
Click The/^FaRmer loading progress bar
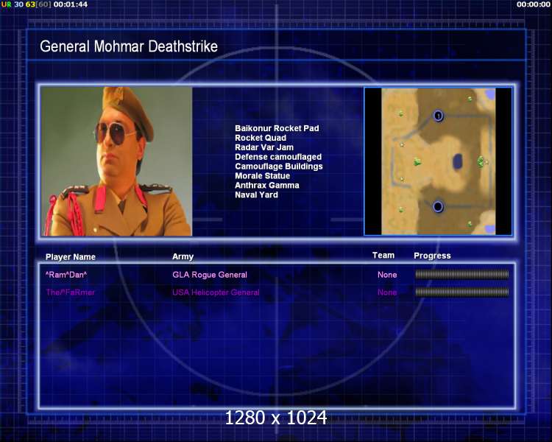462,292
